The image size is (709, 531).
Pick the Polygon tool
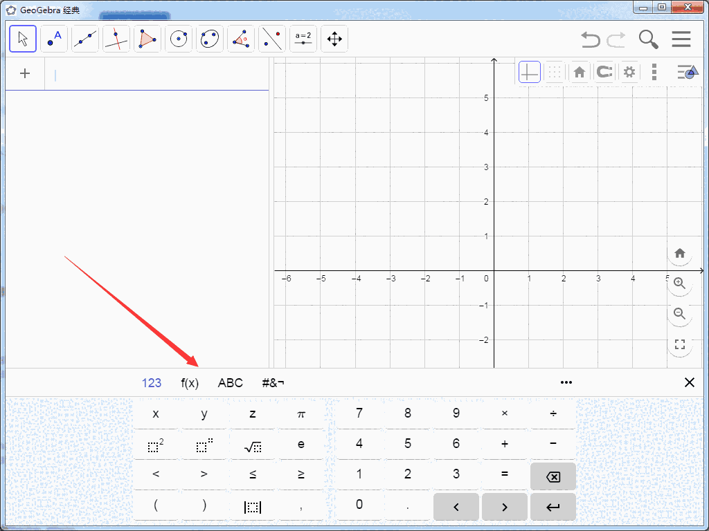pos(147,39)
